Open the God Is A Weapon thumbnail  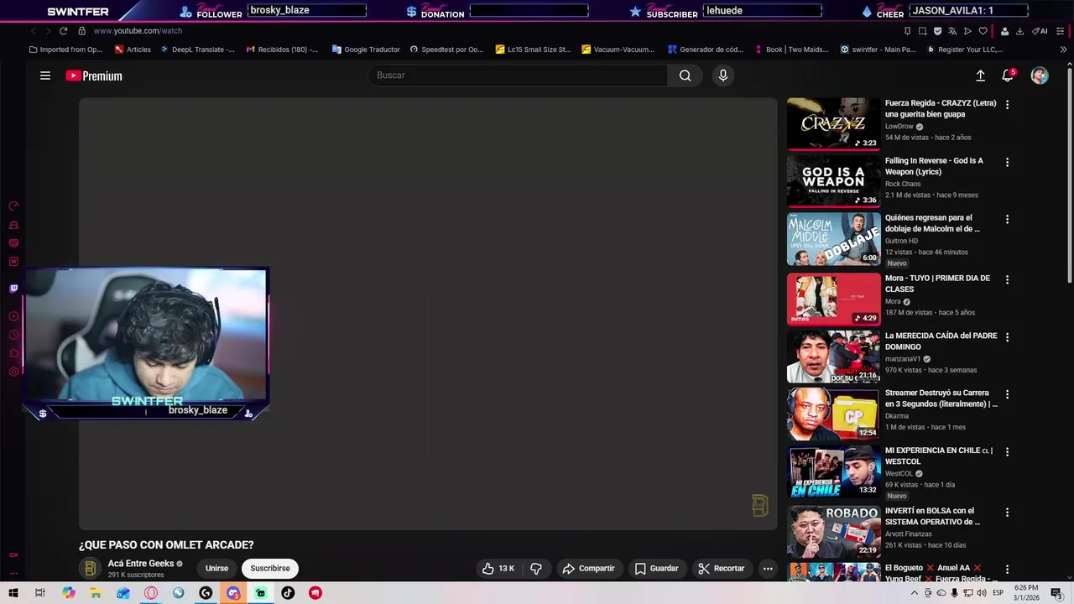[834, 180]
